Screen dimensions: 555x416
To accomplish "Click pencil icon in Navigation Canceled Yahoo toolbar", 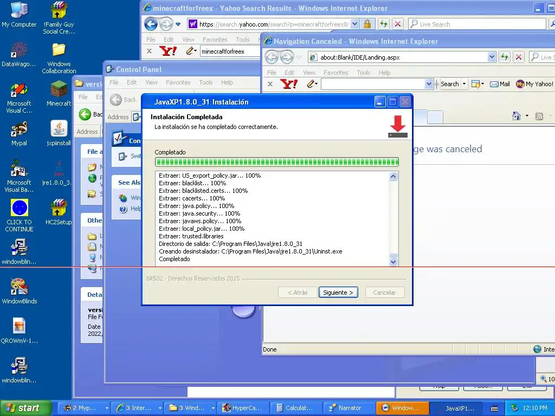I will click(x=311, y=84).
